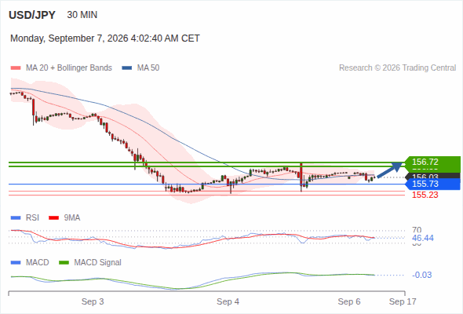The image size is (463, 314).
Task: Click the Sep 3 date axis label
Action: click(x=93, y=301)
